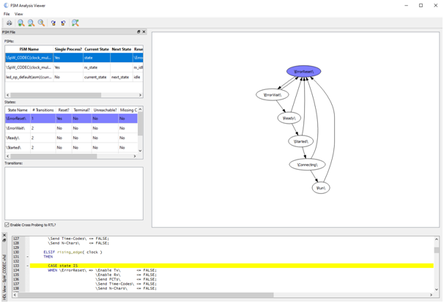The height and width of the screenshot is (303, 444).
Task: Click the Print toolbar icon
Action: pyautogui.click(x=9, y=23)
